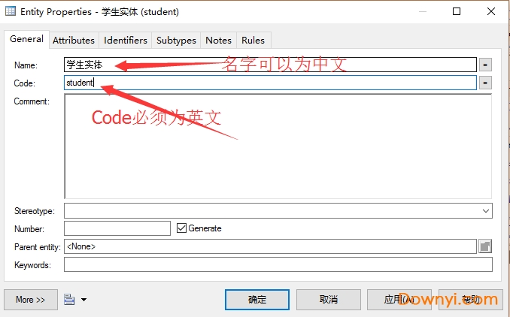Maximize the Entity Properties window
This screenshot has height=317, width=510.
tap(457, 11)
